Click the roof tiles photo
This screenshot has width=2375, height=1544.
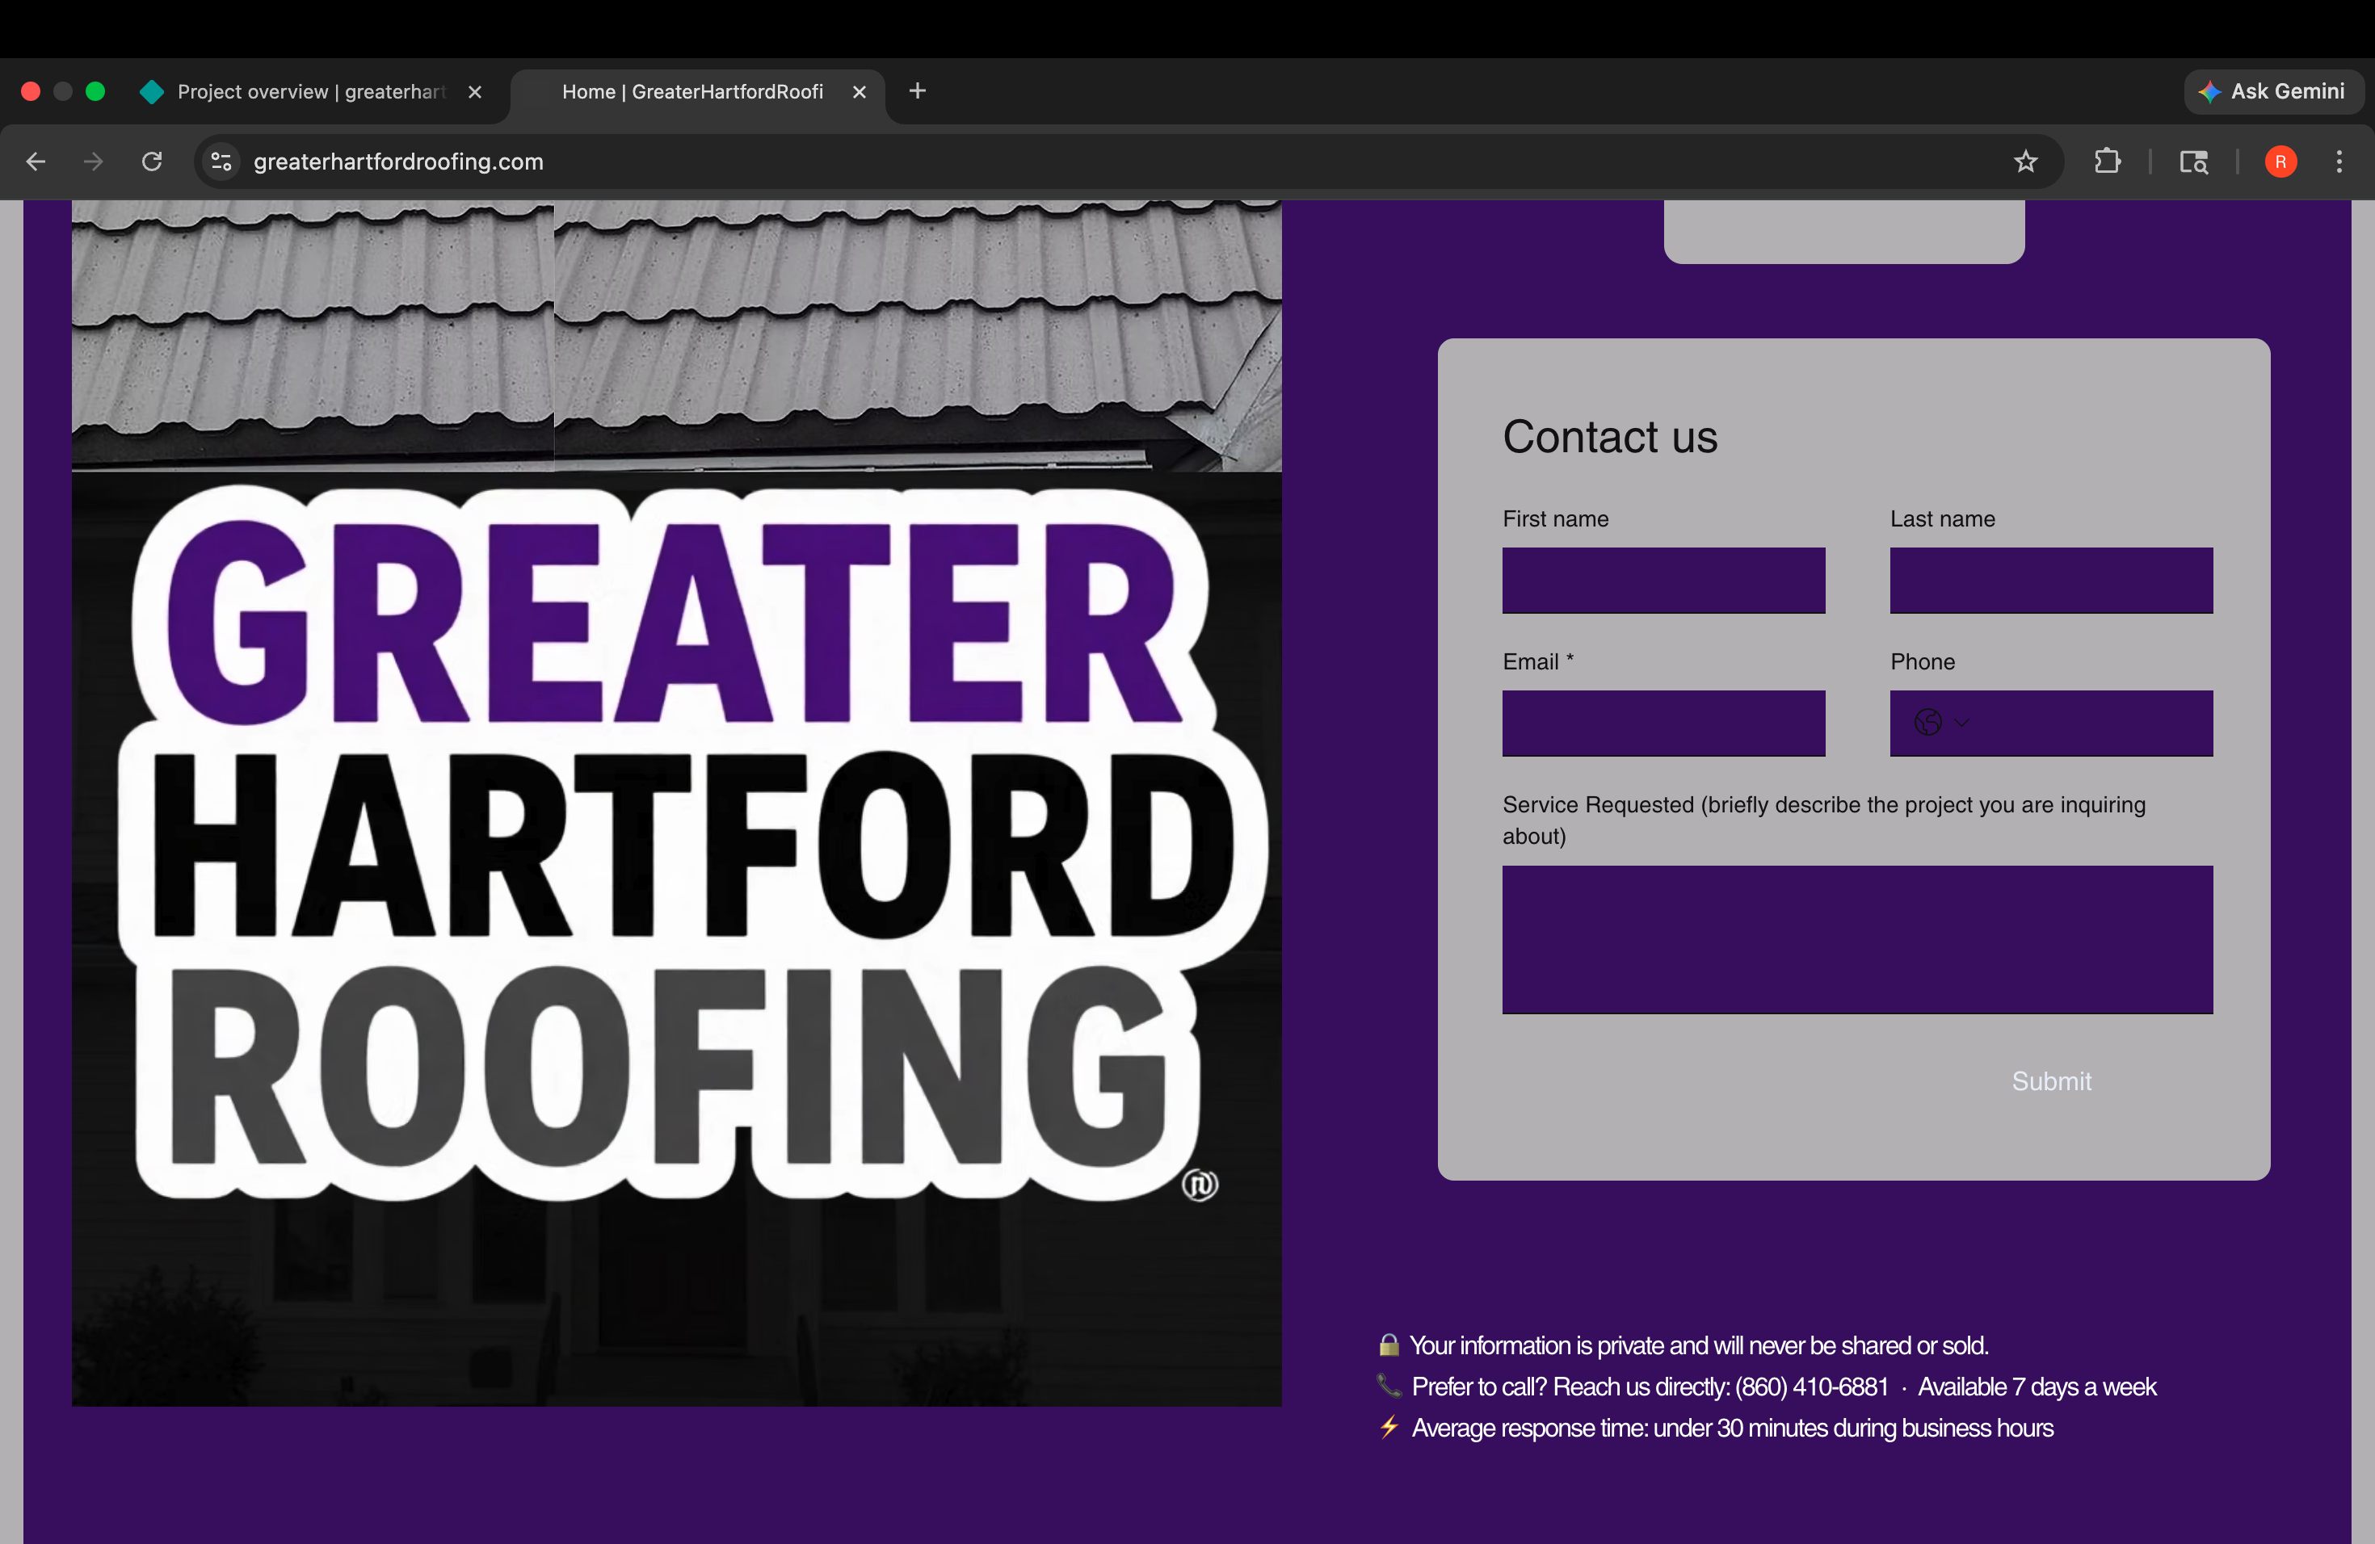point(677,336)
